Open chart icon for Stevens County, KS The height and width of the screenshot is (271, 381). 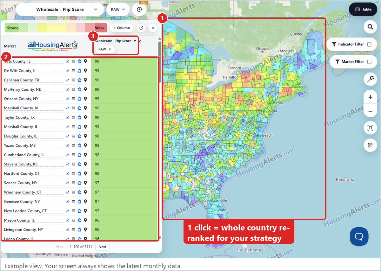pos(68,164)
